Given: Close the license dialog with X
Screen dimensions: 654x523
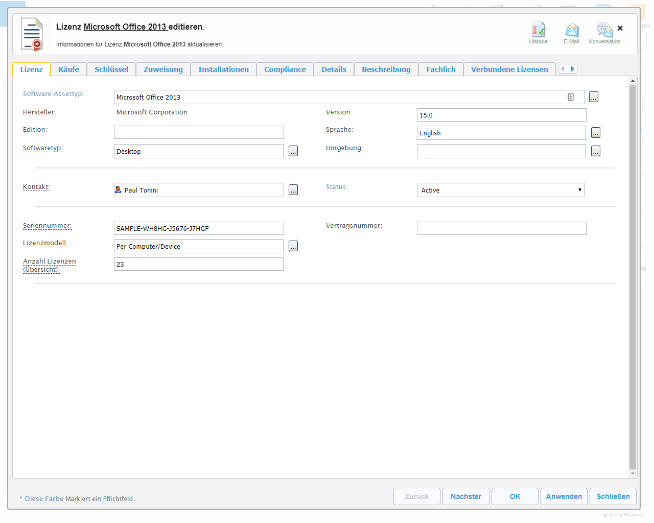Looking at the screenshot, I should (620, 28).
